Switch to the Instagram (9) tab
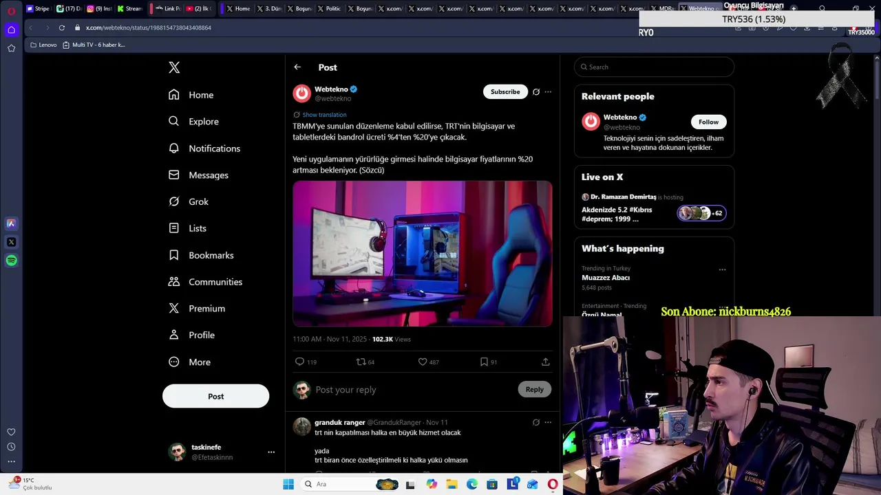This screenshot has height=495, width=881. pos(99,9)
